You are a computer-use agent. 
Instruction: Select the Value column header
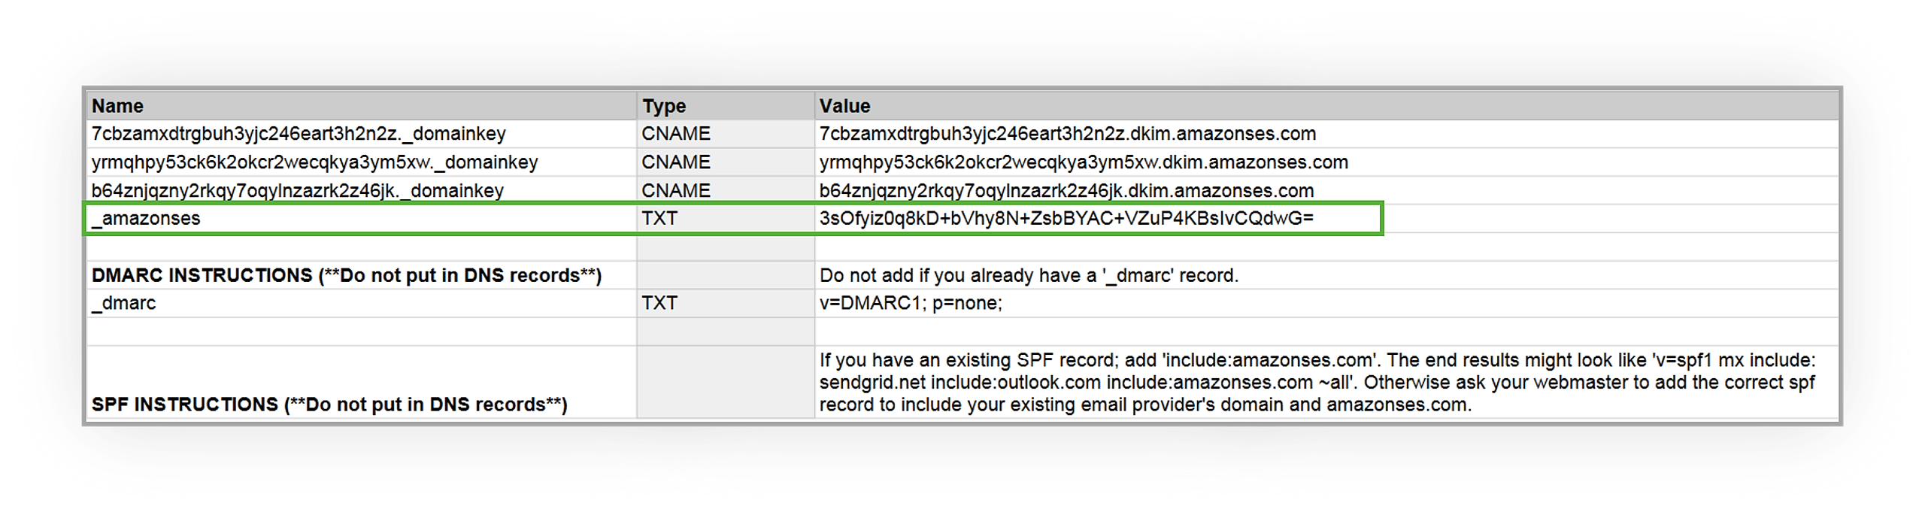tap(1326, 106)
